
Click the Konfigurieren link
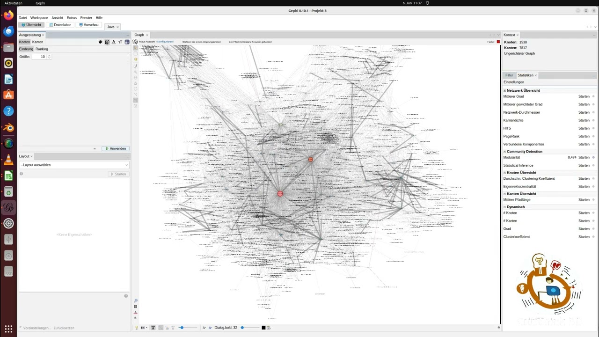tap(165, 42)
